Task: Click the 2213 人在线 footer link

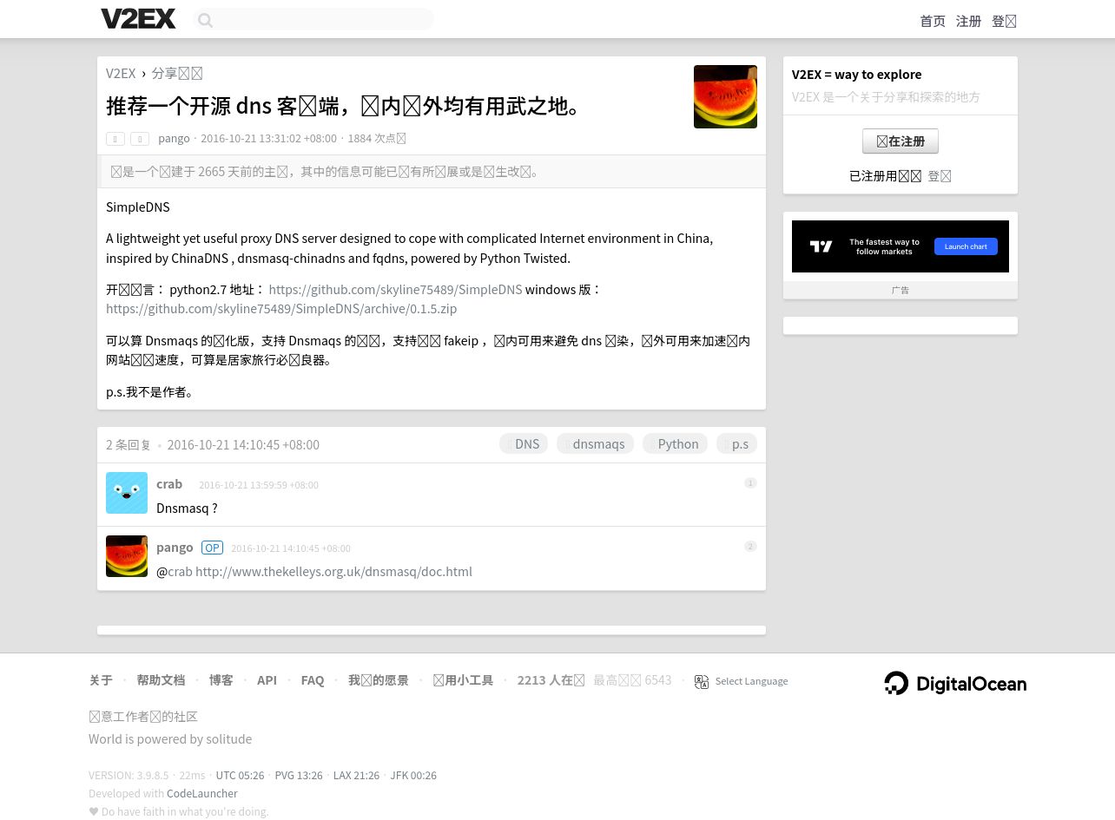Action: pos(551,680)
